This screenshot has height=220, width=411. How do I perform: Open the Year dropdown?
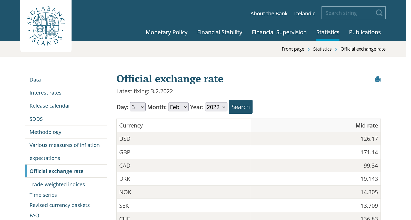click(x=216, y=107)
